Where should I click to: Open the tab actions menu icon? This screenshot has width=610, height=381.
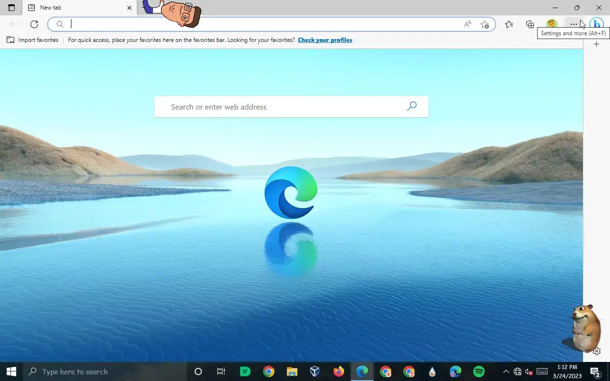tap(11, 8)
